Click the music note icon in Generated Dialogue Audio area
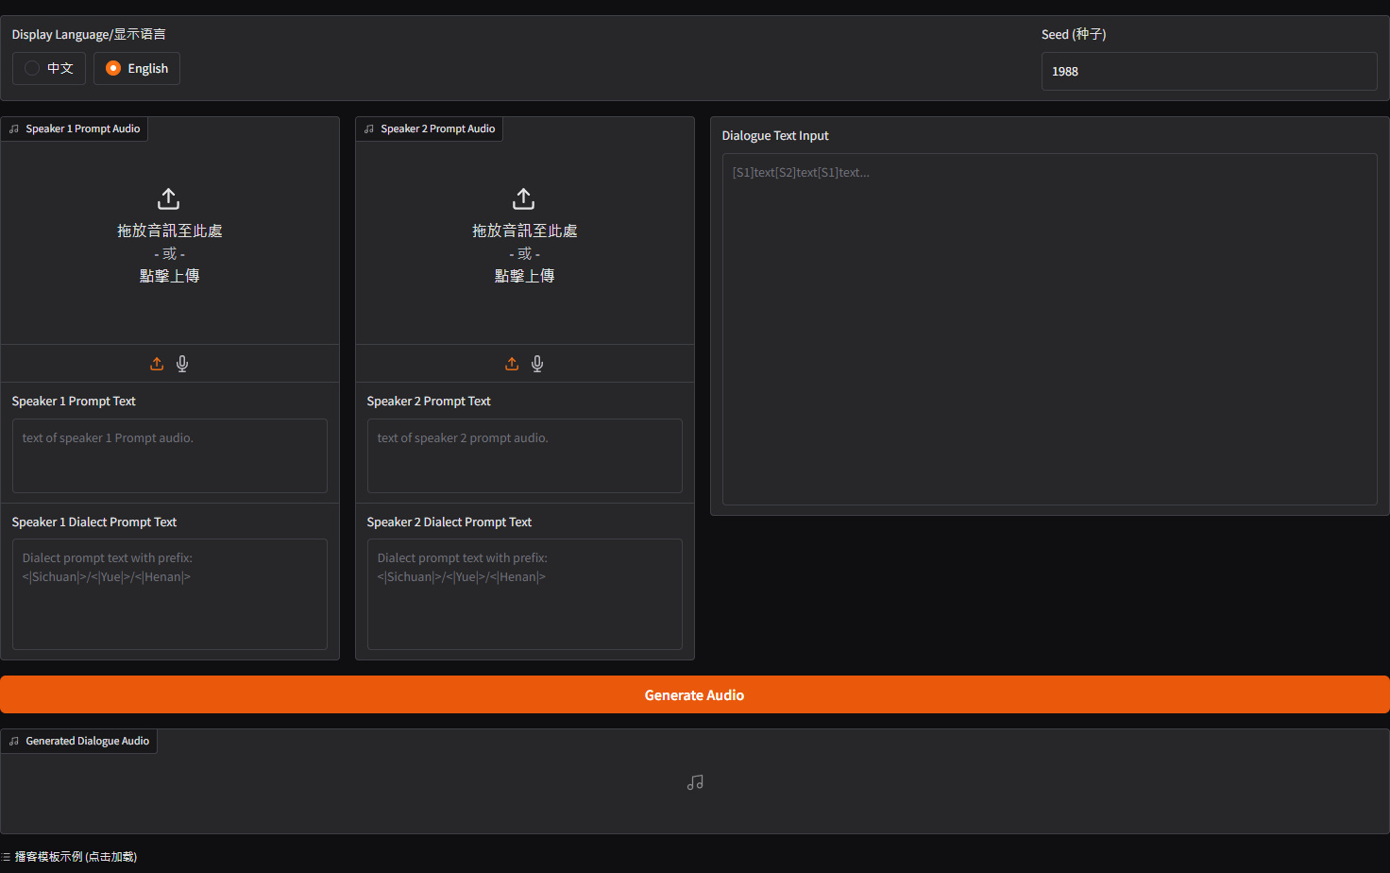The image size is (1390, 873). point(695,782)
